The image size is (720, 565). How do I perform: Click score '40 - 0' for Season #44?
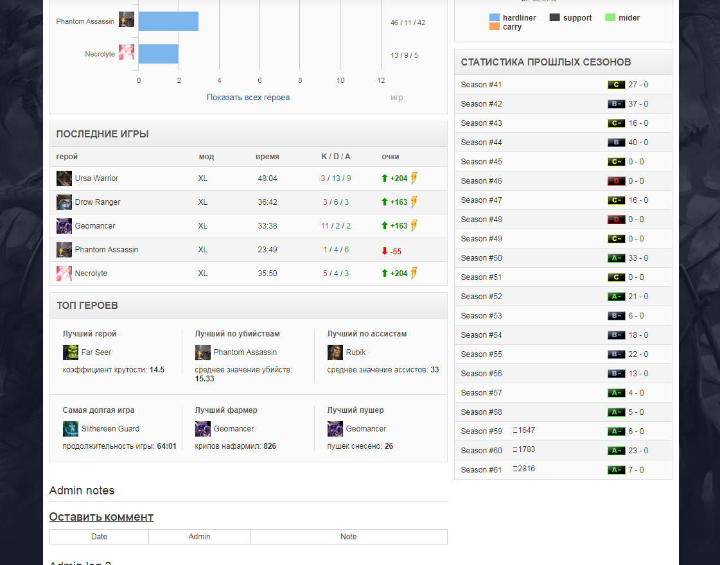[638, 143]
